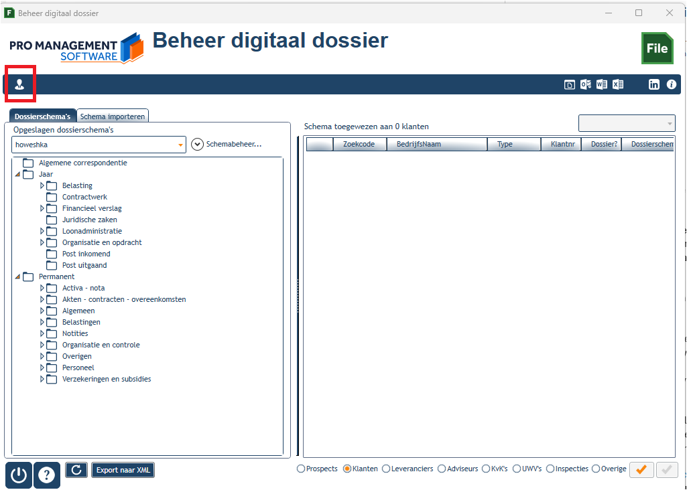This screenshot has width=687, height=490.
Task: Click the BedrijfsNaam column header
Action: (437, 144)
